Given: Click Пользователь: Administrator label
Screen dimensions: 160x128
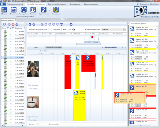Looking at the screenshot, I should click(149, 4).
